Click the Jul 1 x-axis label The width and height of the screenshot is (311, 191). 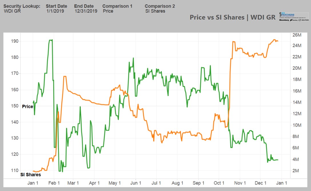pyautogui.click(x=156, y=183)
